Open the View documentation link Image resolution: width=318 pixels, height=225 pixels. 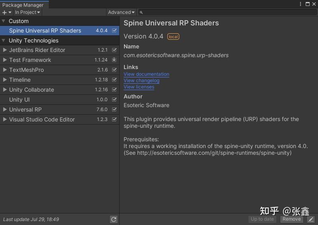(146, 74)
